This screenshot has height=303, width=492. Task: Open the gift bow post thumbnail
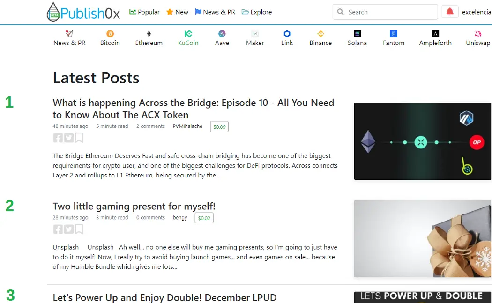(422, 239)
